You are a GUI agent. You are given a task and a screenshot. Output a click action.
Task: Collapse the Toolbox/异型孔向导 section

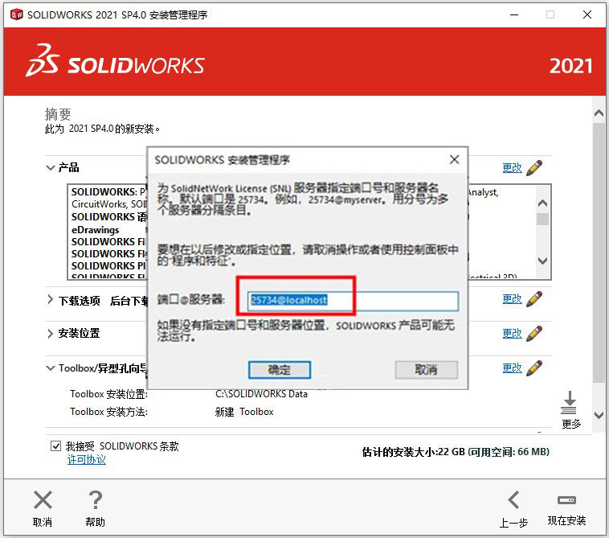[50, 368]
